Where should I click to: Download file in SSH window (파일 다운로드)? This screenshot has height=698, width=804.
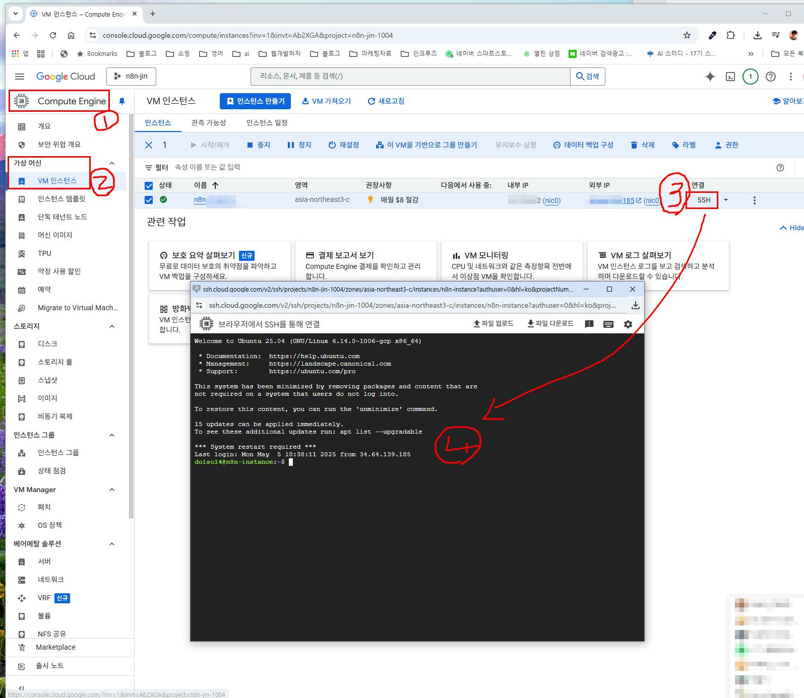pos(550,323)
